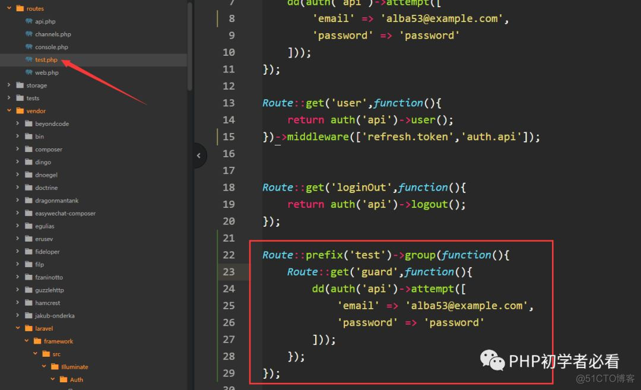Click the channels.php file icon

click(29, 33)
